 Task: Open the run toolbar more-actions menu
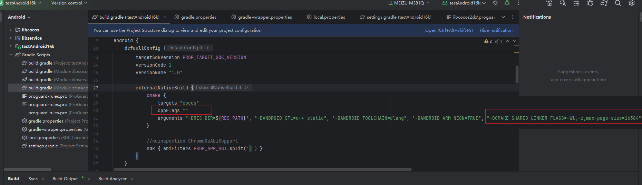(x=518, y=3)
